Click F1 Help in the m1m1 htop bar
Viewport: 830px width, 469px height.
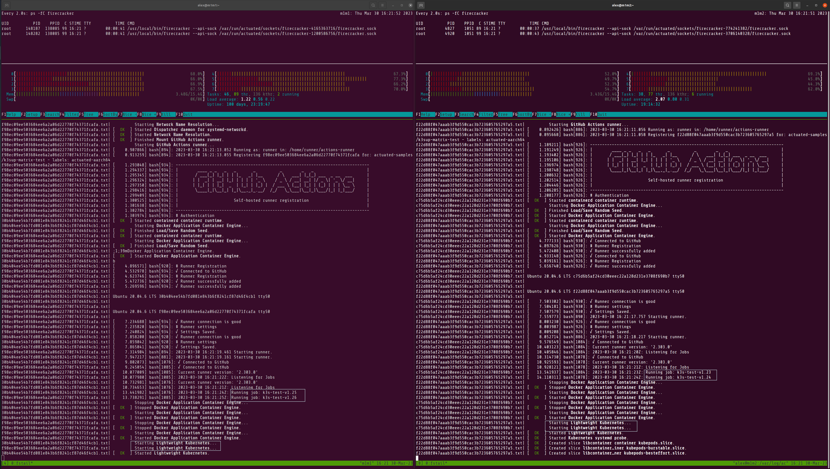[11, 115]
